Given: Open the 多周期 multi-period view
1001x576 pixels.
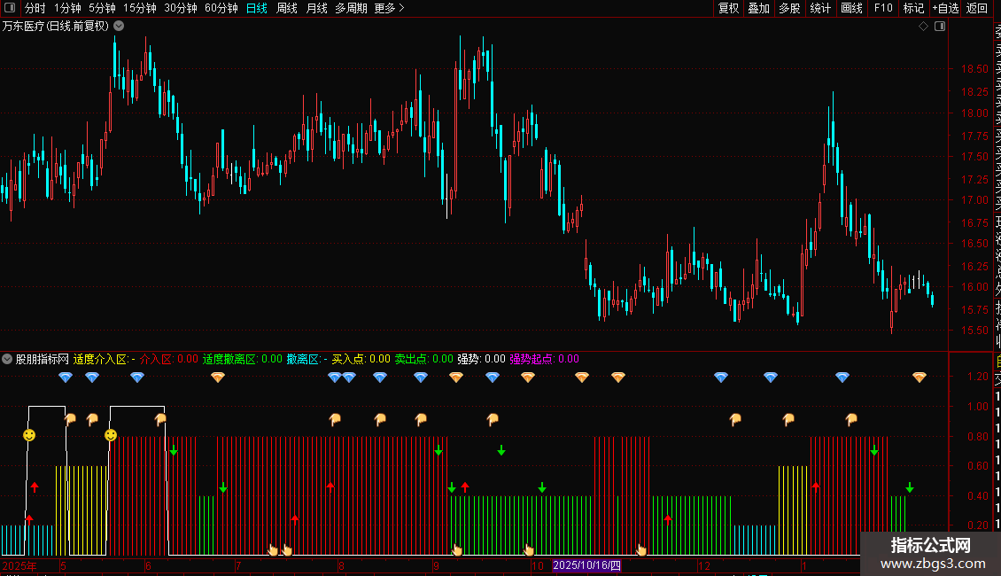Looking at the screenshot, I should tap(351, 8).
